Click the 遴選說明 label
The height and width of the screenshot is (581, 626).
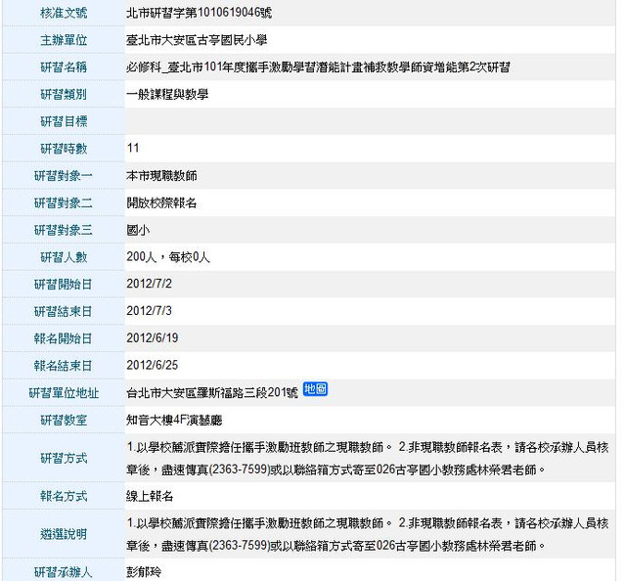pyautogui.click(x=64, y=534)
